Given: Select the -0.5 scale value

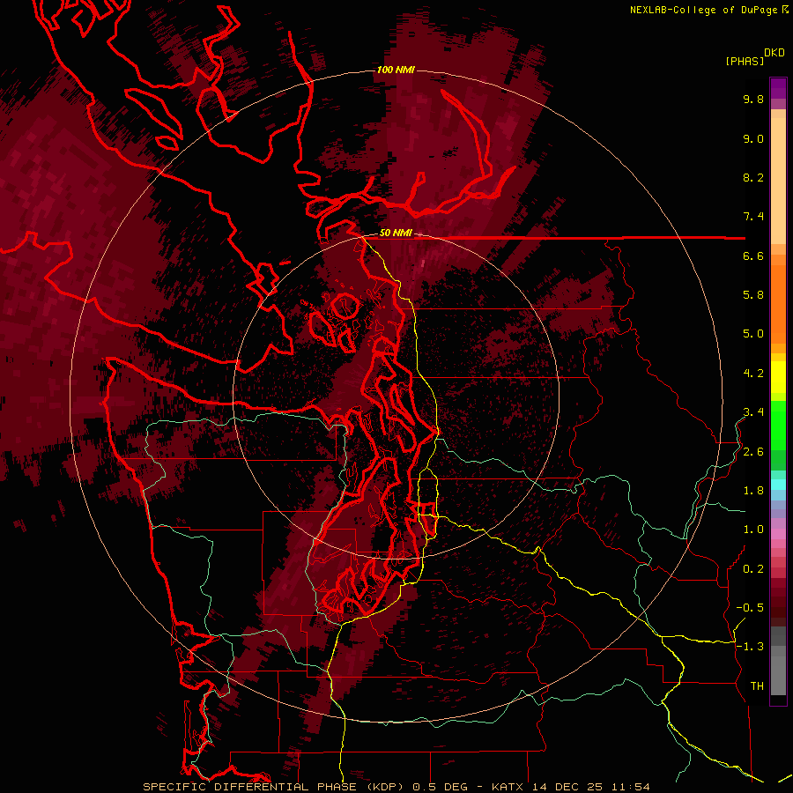Looking at the screenshot, I should (x=750, y=608).
